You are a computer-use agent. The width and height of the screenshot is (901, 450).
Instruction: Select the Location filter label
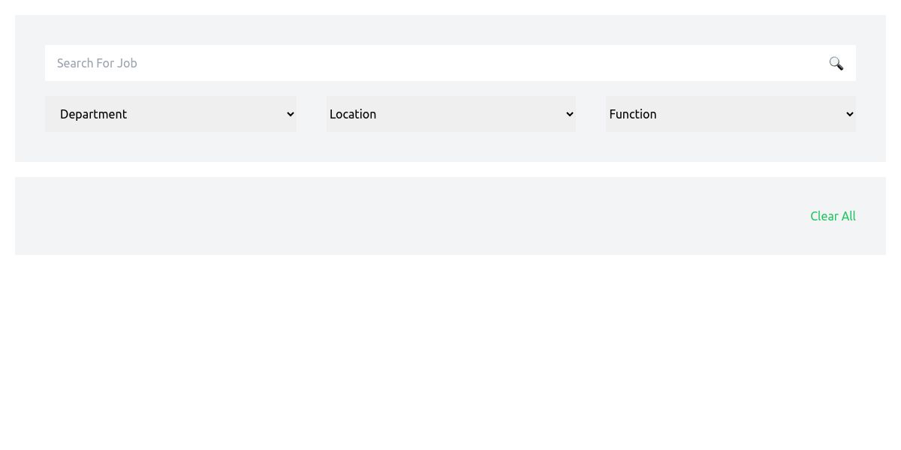[353, 114]
